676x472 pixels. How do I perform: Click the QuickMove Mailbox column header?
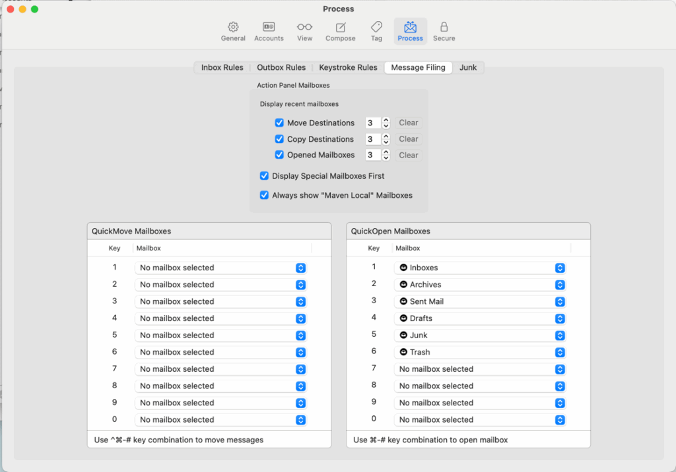[x=222, y=248]
